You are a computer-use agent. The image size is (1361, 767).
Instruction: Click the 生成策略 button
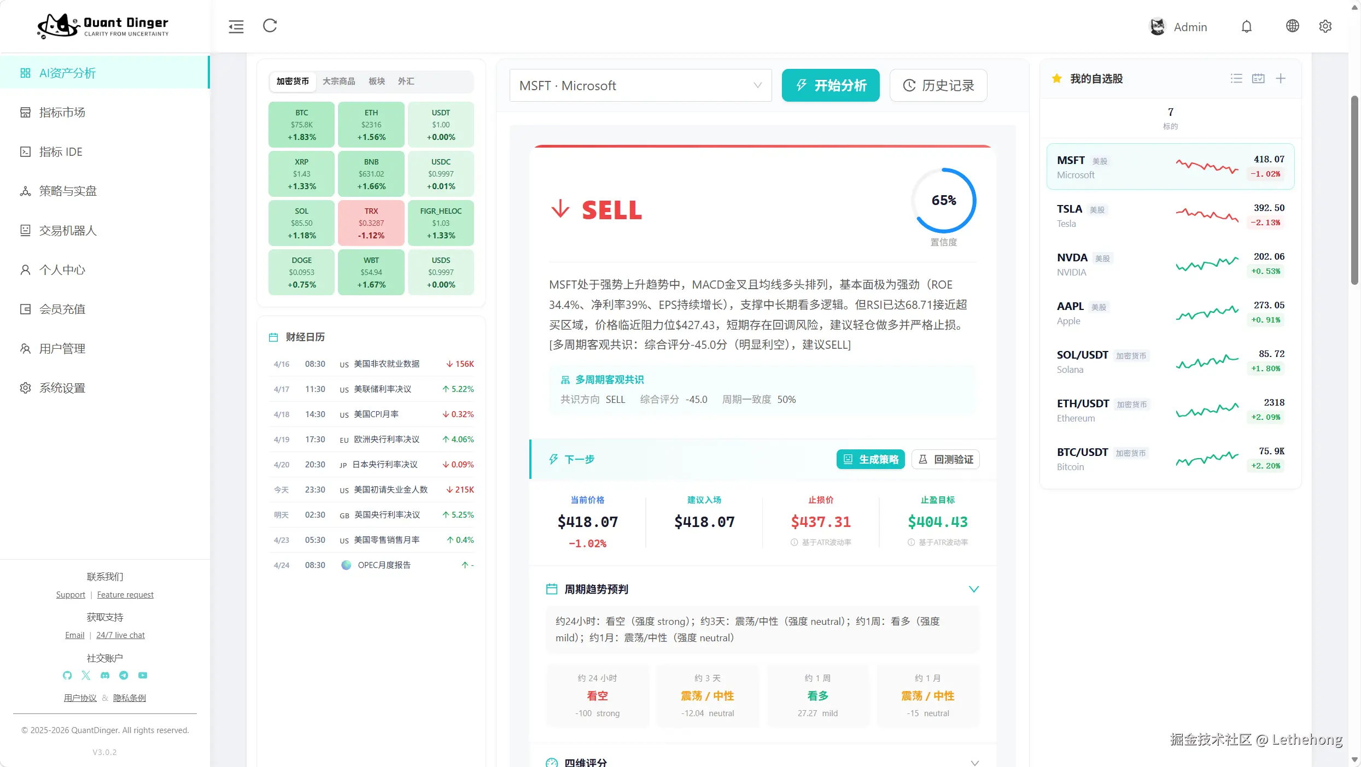pos(871,459)
